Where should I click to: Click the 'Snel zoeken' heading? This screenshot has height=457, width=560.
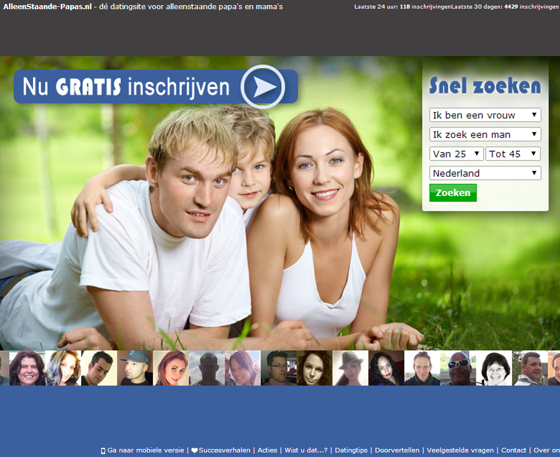(485, 86)
